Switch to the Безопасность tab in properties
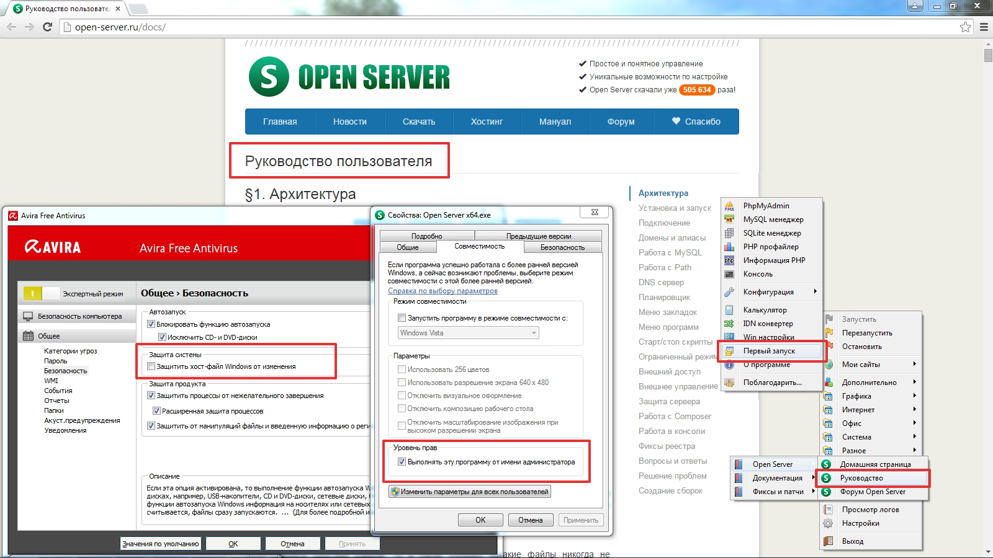 pyautogui.click(x=562, y=247)
